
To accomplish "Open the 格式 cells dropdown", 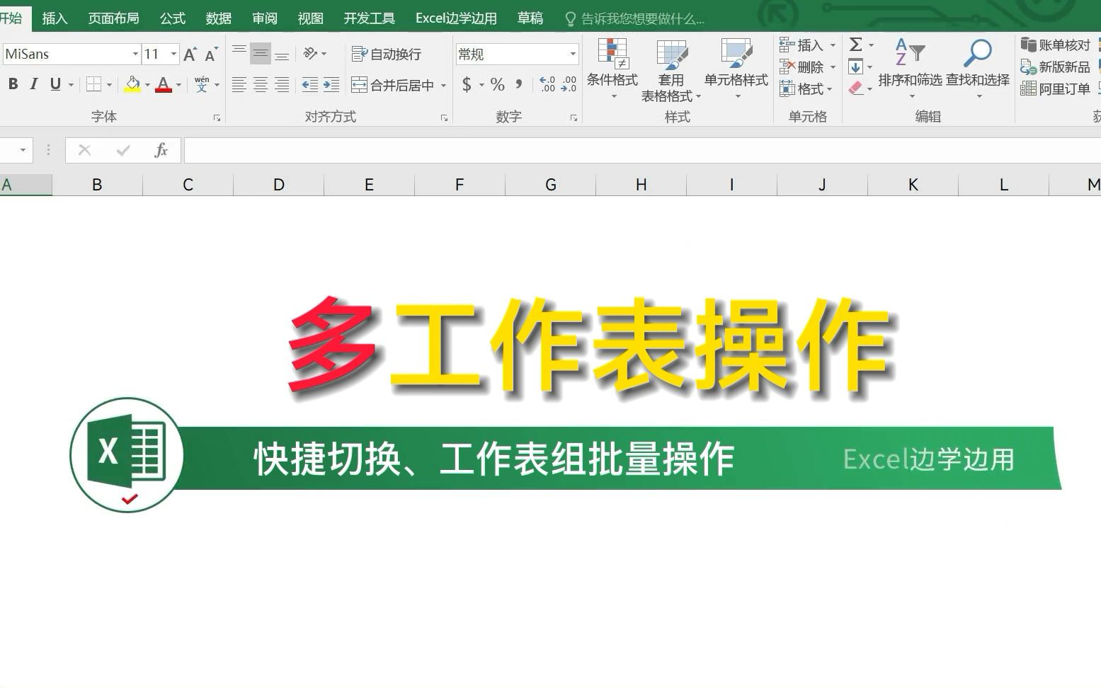I will pyautogui.click(x=806, y=89).
